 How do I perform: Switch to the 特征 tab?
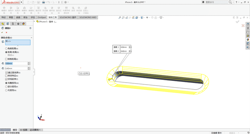3,17
